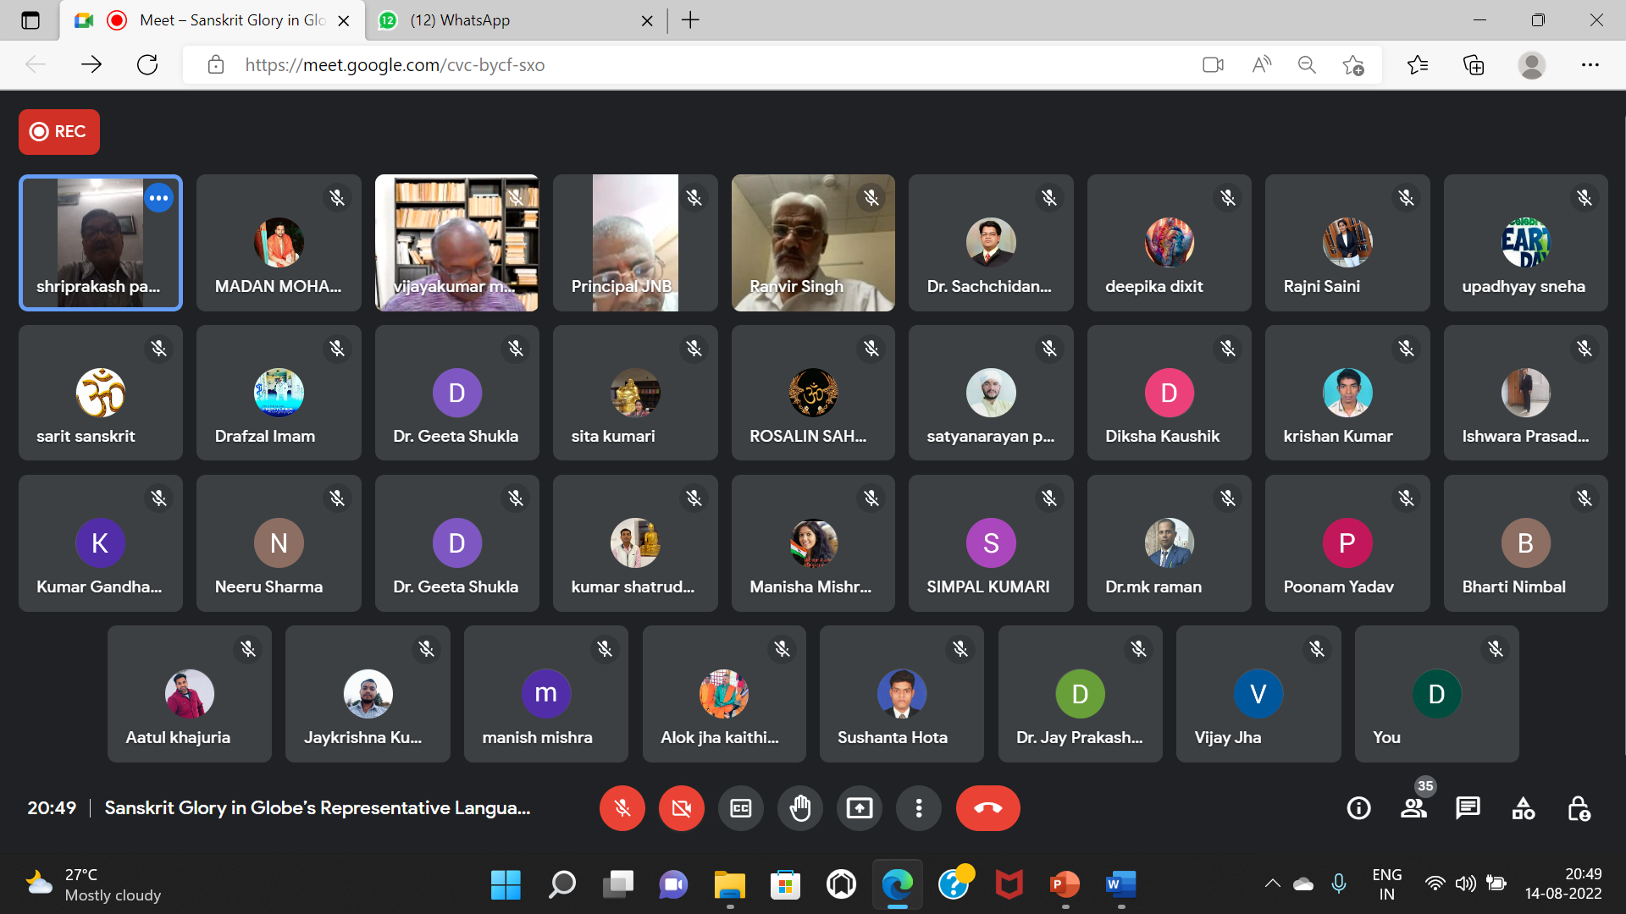The image size is (1626, 914).
Task: Show the participants list
Action: (1413, 808)
